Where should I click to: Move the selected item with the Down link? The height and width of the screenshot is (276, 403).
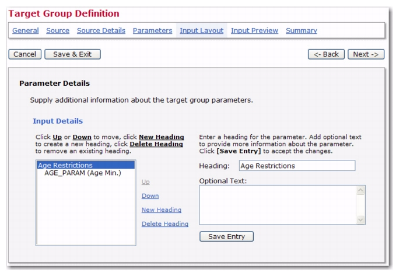pos(150,195)
